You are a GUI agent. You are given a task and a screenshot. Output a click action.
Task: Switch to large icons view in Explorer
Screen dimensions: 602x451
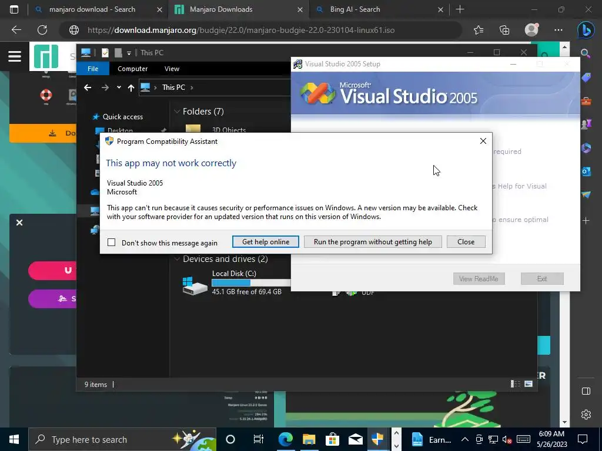pos(529,384)
